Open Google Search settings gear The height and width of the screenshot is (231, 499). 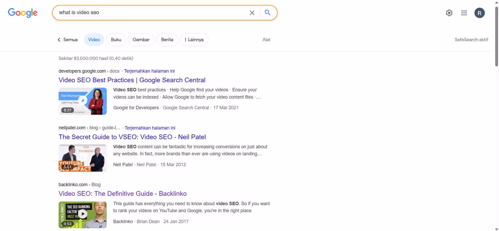point(449,13)
